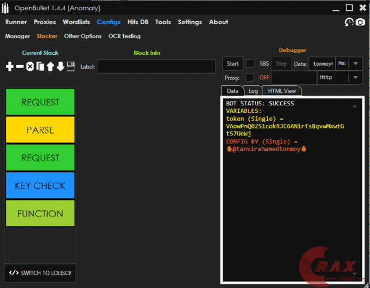The height and width of the screenshot is (288, 370).
Task: Move selected block up with arrow icon
Action: click(50, 67)
